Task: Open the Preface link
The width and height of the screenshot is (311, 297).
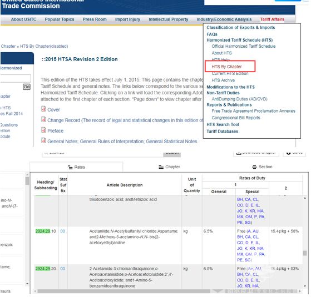Action: [55, 131]
